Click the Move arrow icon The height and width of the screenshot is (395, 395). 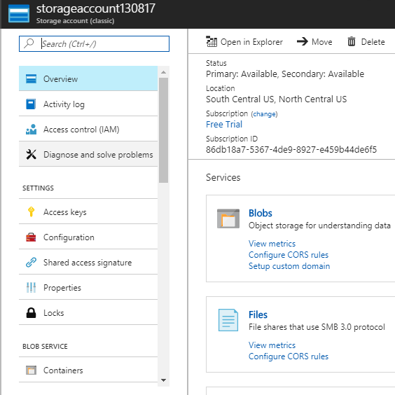[x=303, y=41]
